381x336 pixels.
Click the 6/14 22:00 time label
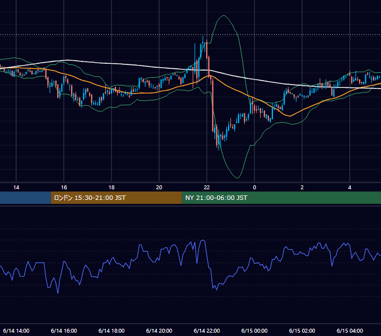point(207,330)
